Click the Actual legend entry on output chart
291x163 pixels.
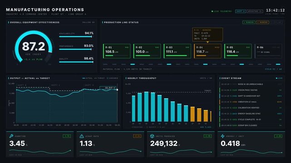[88, 78]
